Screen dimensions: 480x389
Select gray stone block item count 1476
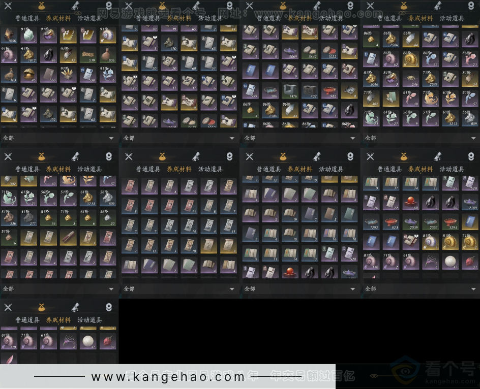(290, 90)
